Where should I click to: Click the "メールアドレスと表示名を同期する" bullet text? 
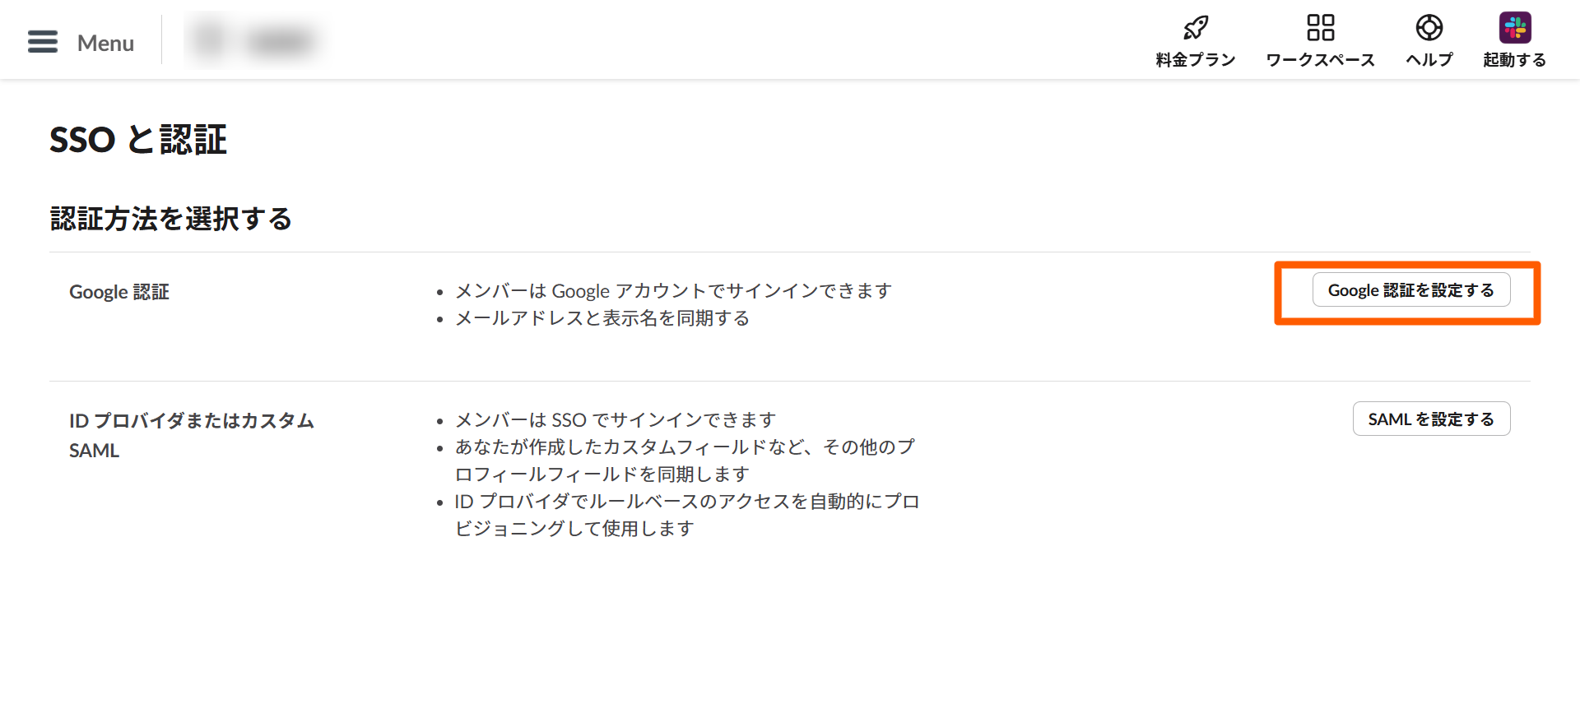pos(602,318)
